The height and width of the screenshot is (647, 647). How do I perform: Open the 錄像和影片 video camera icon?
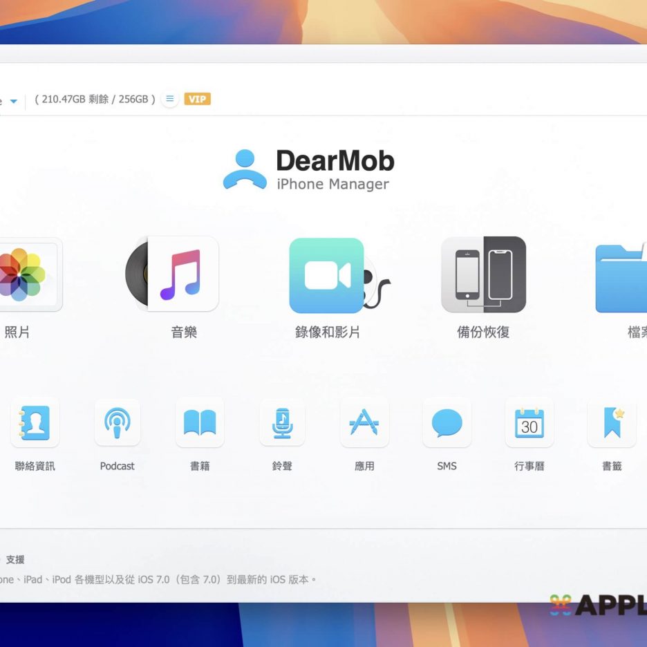coord(327,275)
